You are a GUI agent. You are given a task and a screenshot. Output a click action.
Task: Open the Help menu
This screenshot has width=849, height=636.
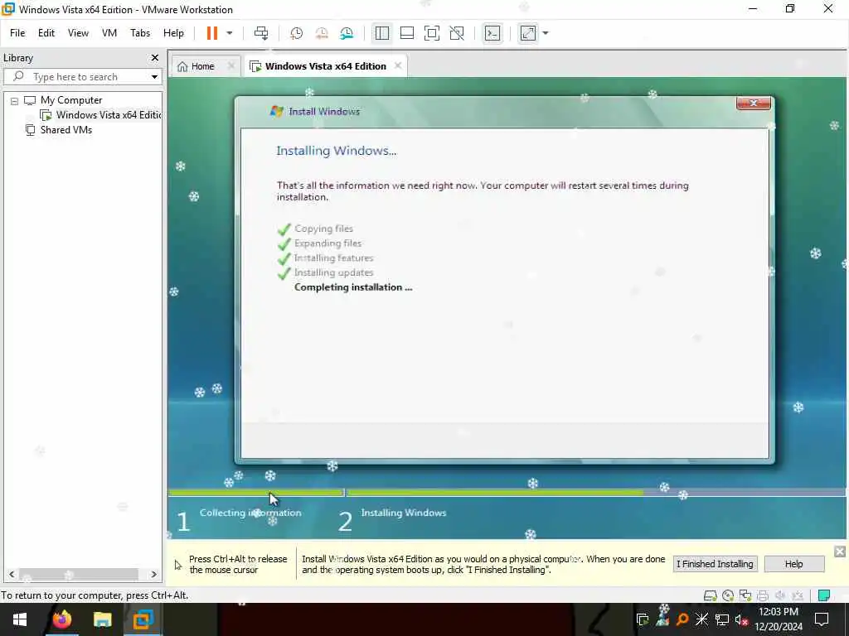click(173, 33)
